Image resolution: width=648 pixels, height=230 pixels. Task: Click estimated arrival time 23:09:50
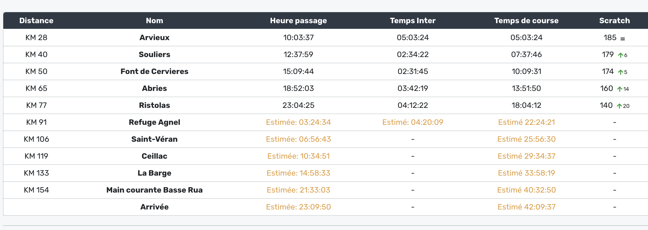[x=298, y=207]
